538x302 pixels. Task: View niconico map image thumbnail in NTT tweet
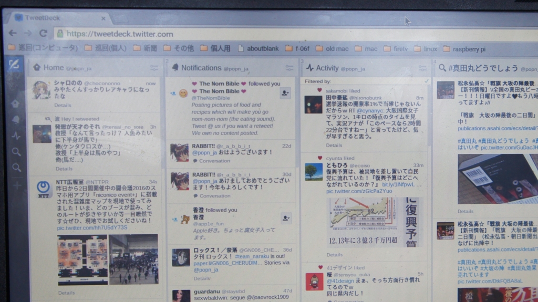coord(82,260)
